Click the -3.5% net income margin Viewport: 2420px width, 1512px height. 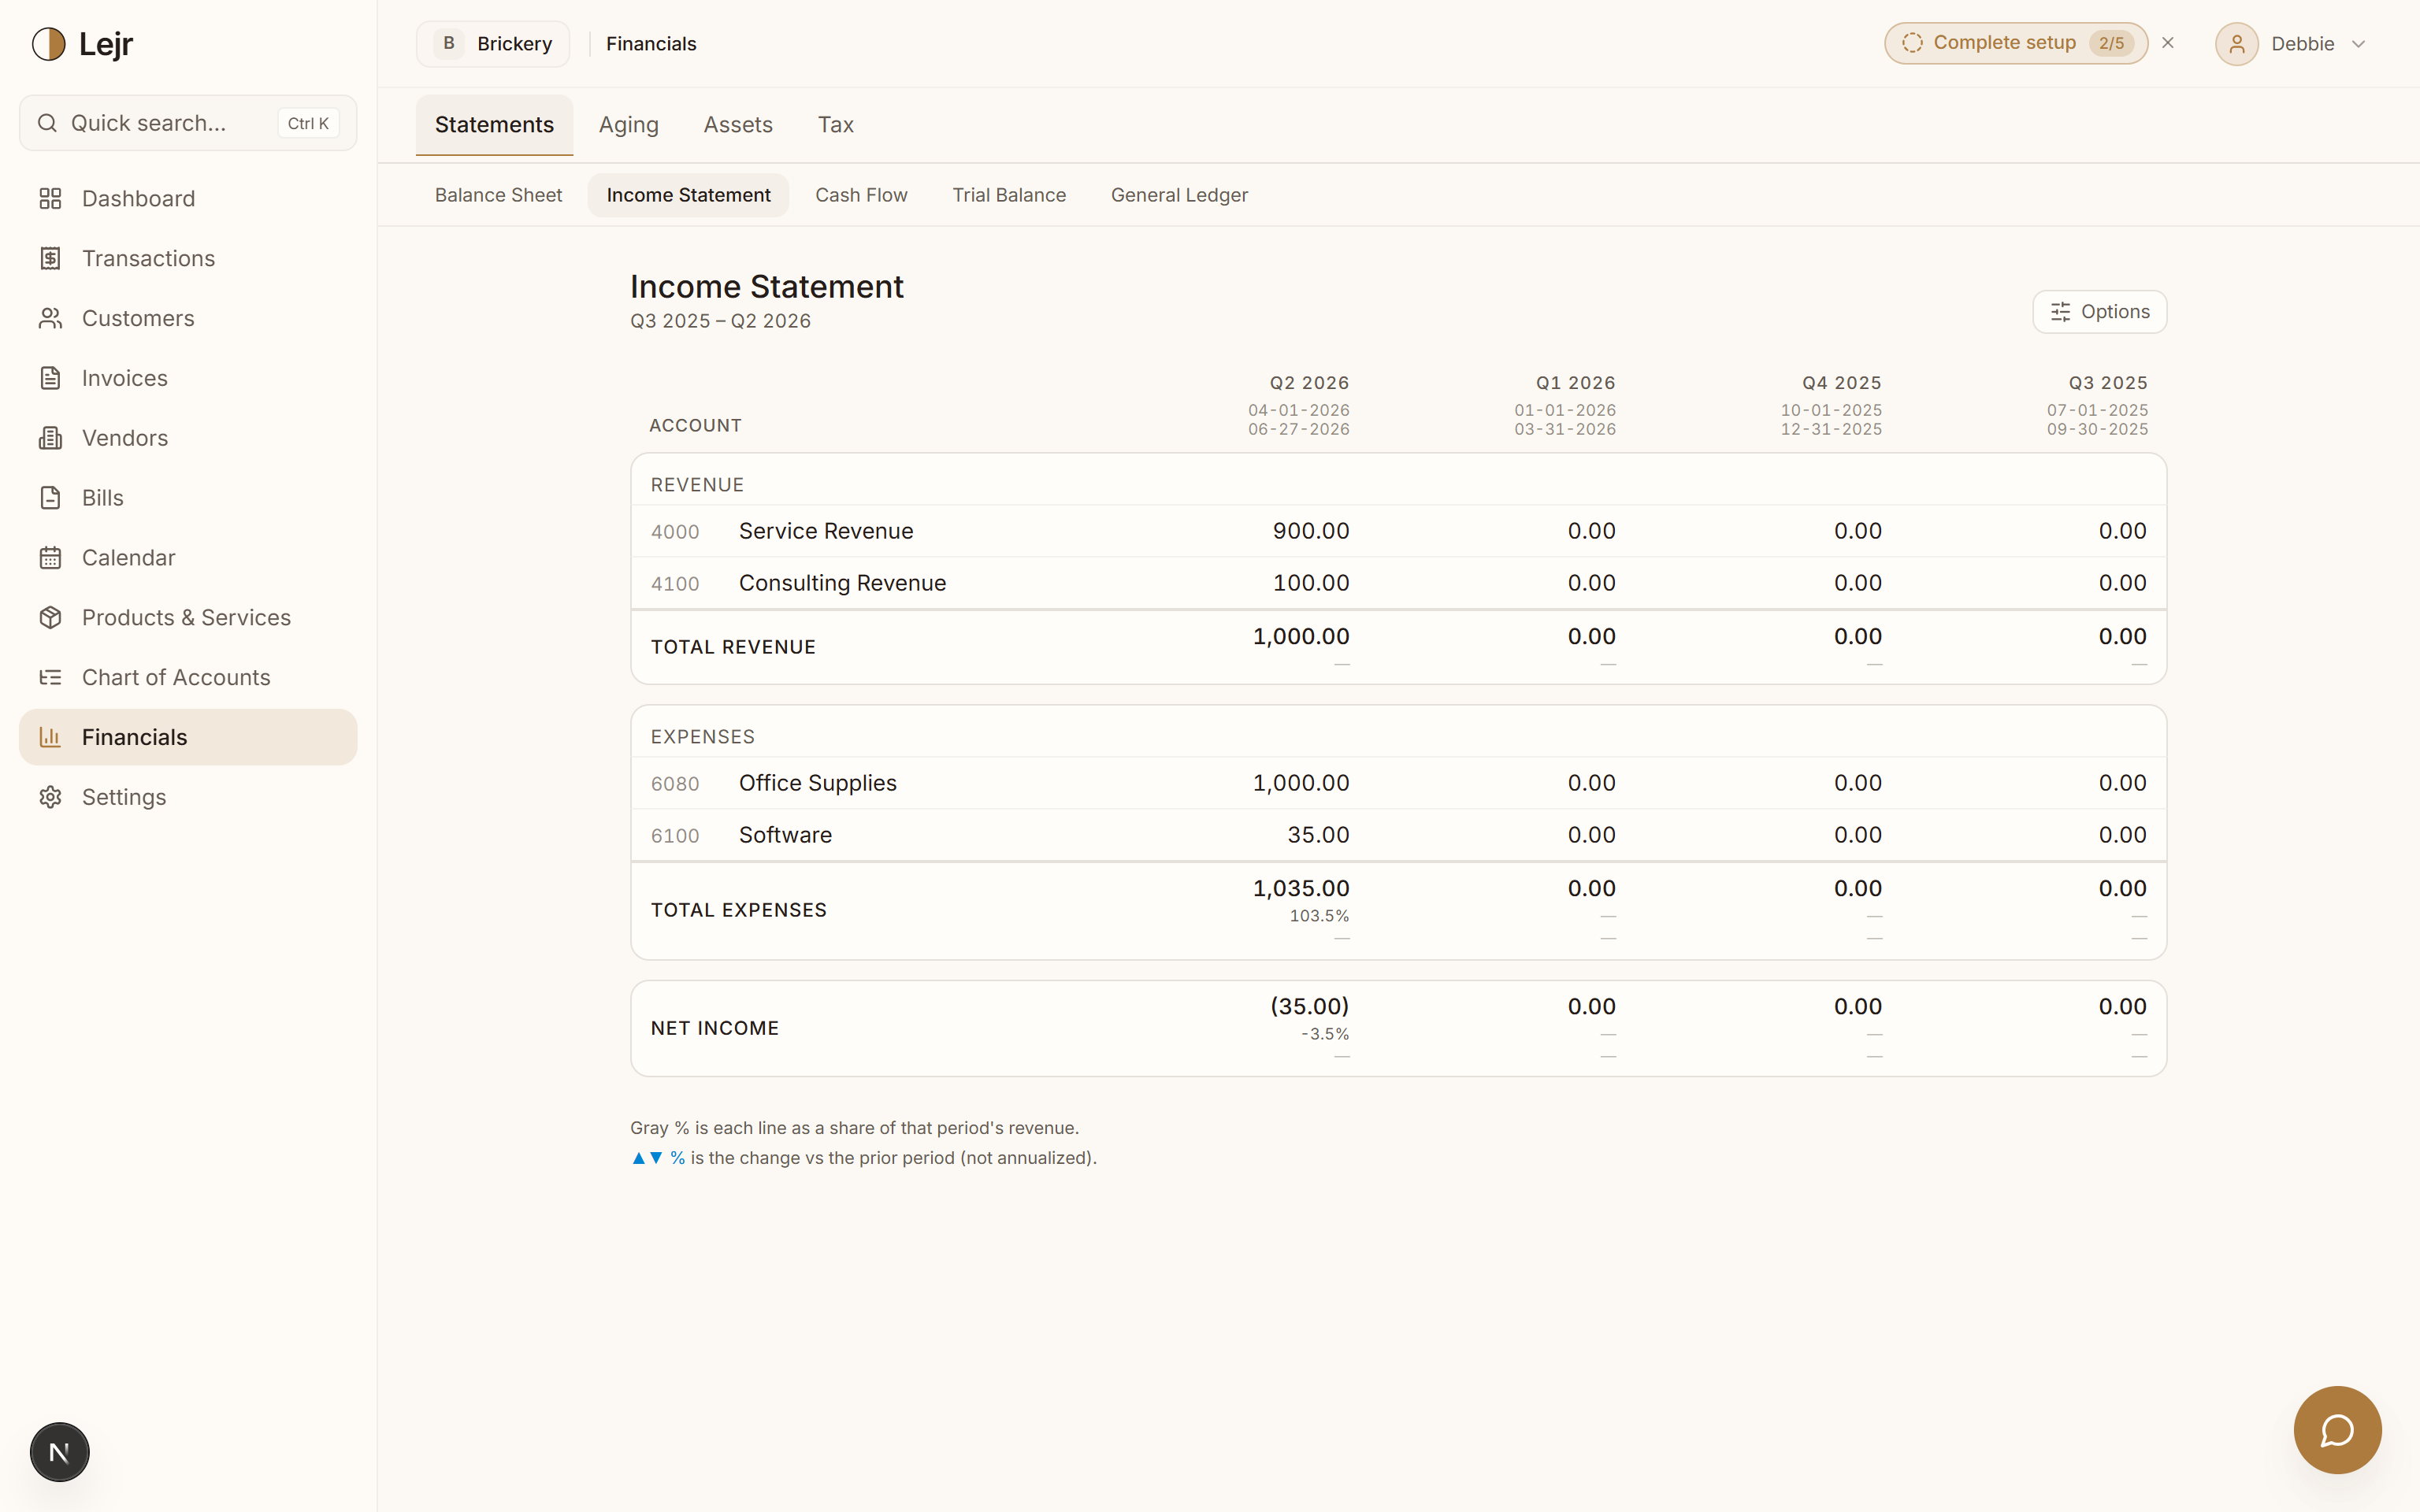point(1325,1034)
